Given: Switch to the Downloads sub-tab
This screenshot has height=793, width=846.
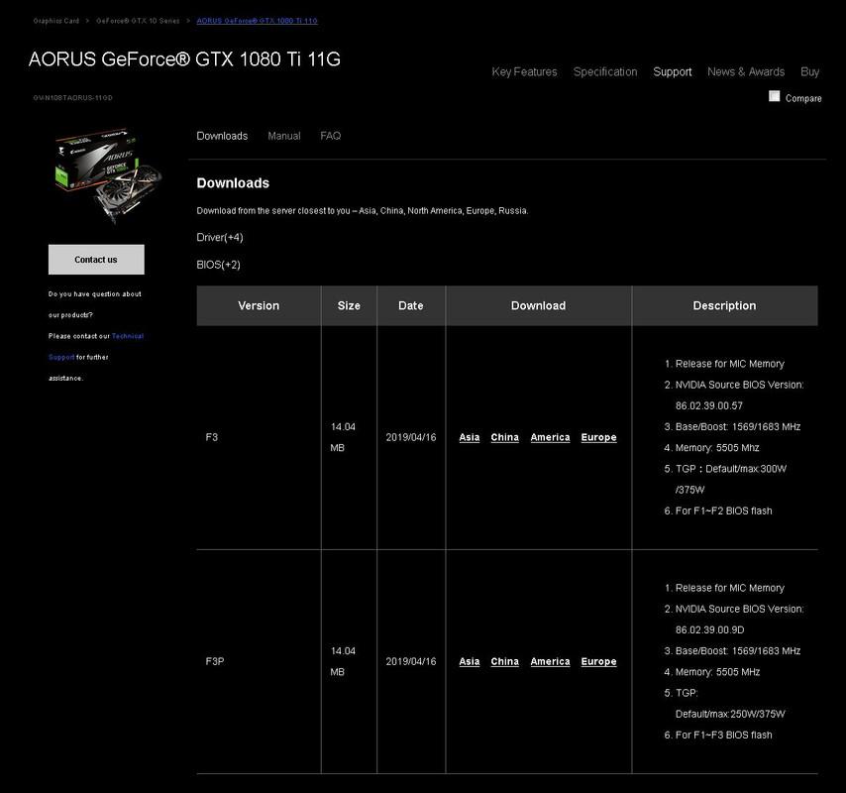Looking at the screenshot, I should pyautogui.click(x=222, y=136).
